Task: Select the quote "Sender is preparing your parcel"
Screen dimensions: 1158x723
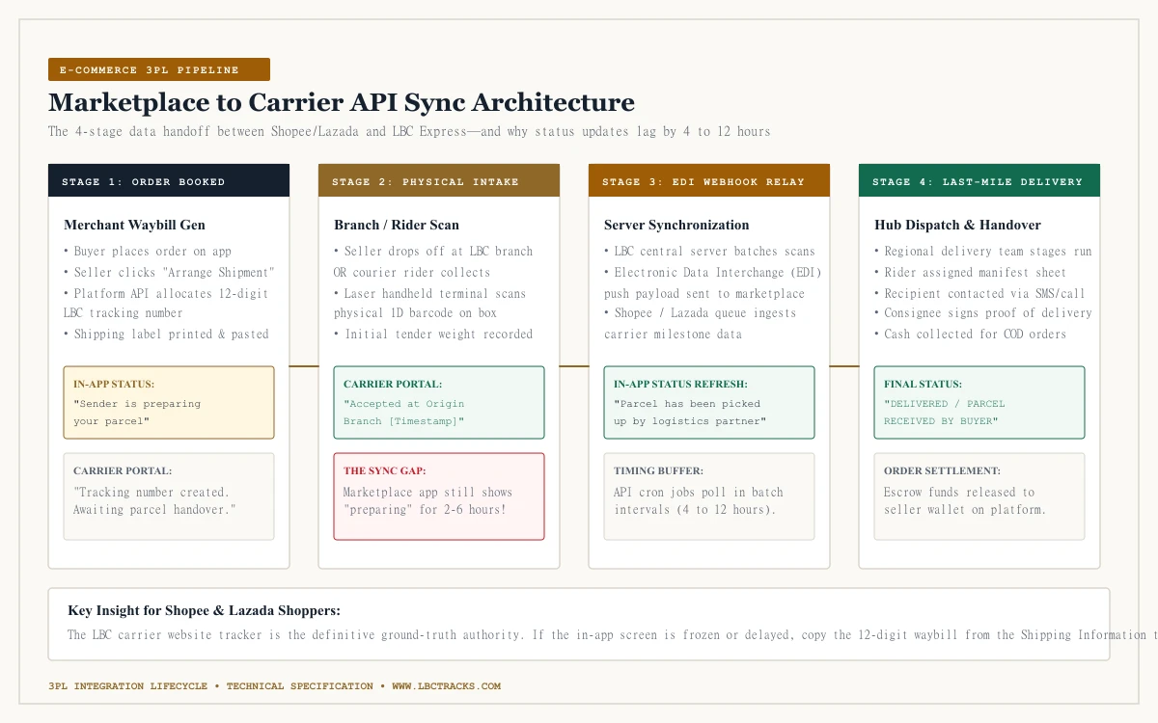Action: [137, 413]
